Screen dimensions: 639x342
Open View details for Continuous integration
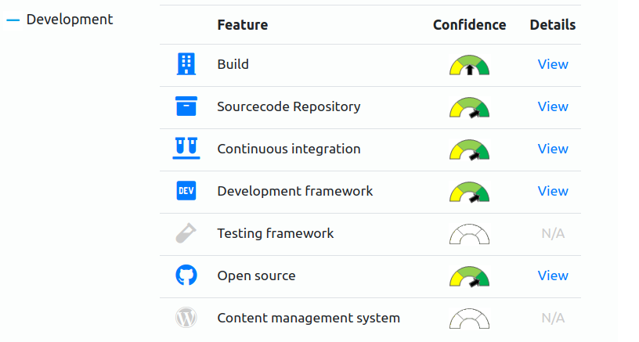pyautogui.click(x=553, y=149)
